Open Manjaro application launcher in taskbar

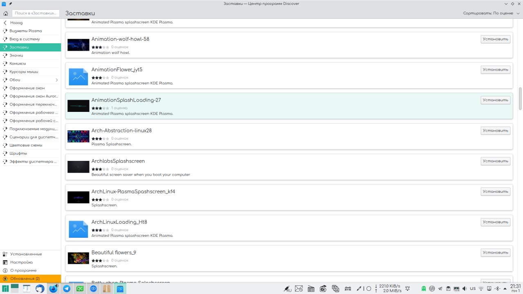point(5,289)
